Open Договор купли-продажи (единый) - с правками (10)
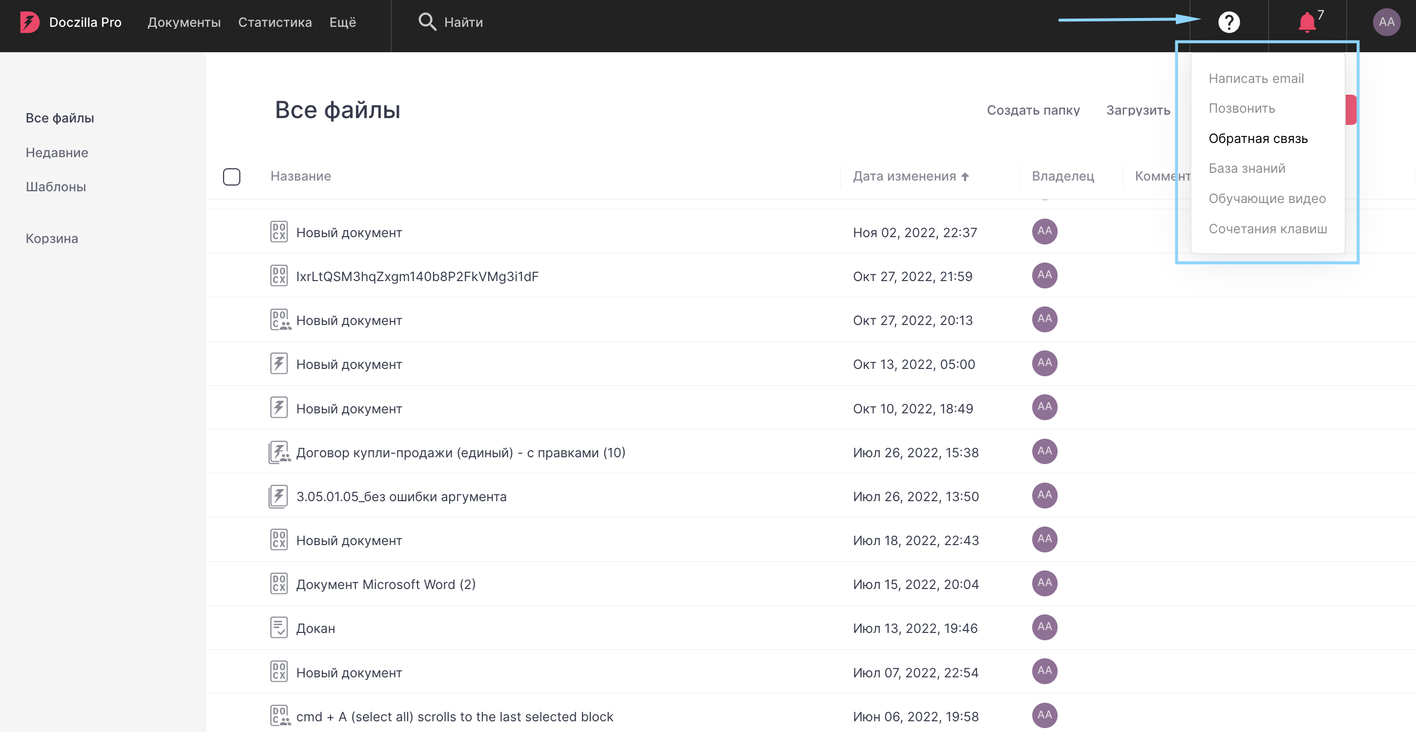The height and width of the screenshot is (732, 1416). (460, 452)
